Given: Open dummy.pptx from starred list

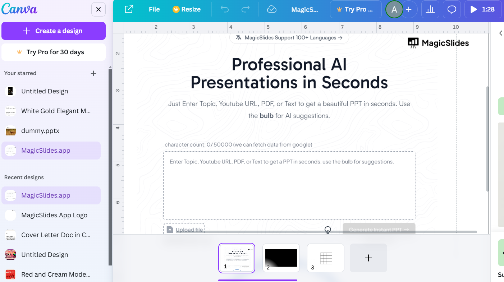Looking at the screenshot, I should point(51,131).
